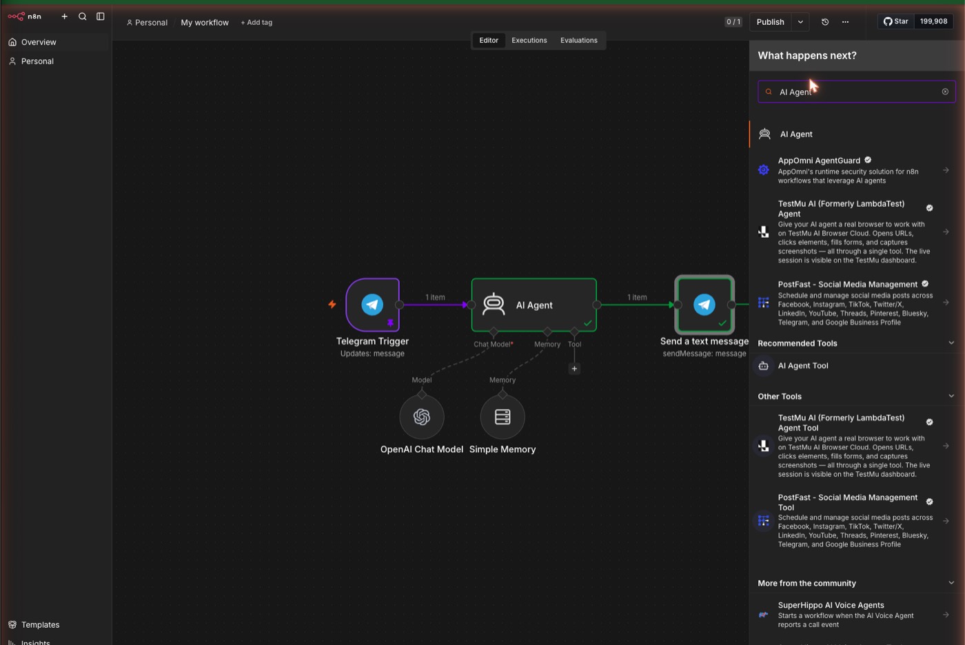Select the Telegram Trigger node

[373, 305]
